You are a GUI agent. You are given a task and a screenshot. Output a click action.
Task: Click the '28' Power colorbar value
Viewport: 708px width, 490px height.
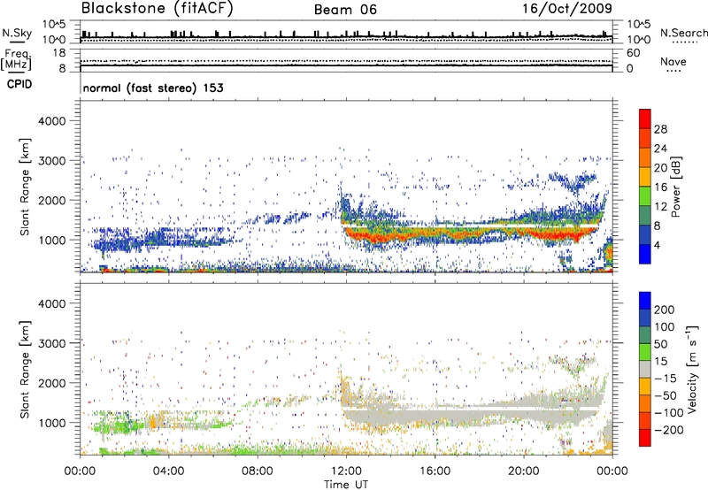point(660,129)
